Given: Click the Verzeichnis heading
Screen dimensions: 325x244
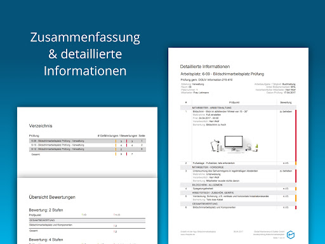Looking at the screenshot, I should [41, 126].
